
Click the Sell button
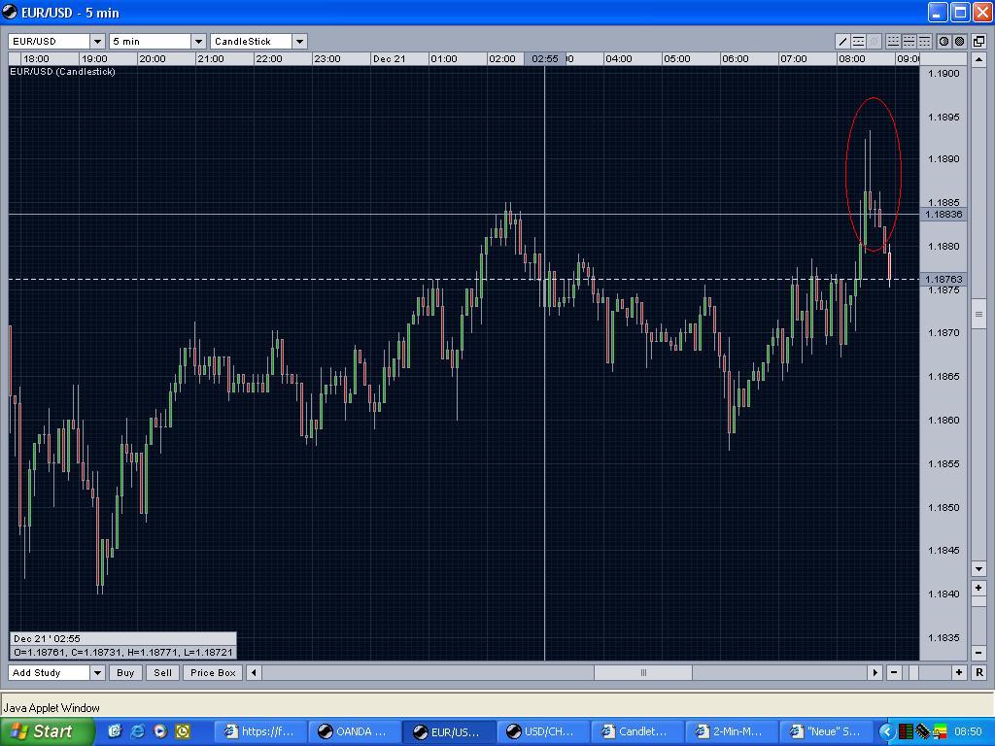coord(162,672)
